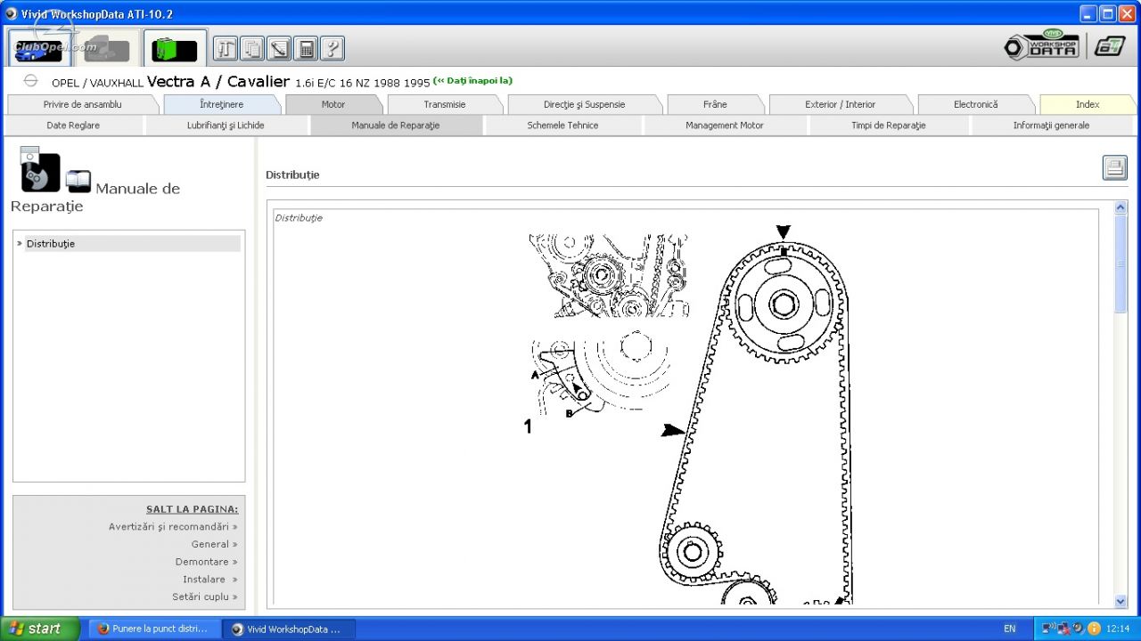Click scrollbar up arrow of content pane
The width and height of the screenshot is (1141, 641).
(1120, 207)
